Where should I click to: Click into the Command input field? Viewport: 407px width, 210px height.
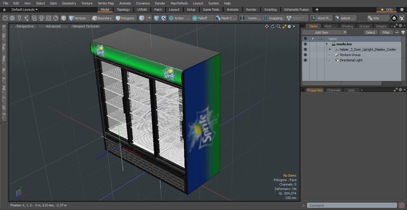click(x=352, y=206)
